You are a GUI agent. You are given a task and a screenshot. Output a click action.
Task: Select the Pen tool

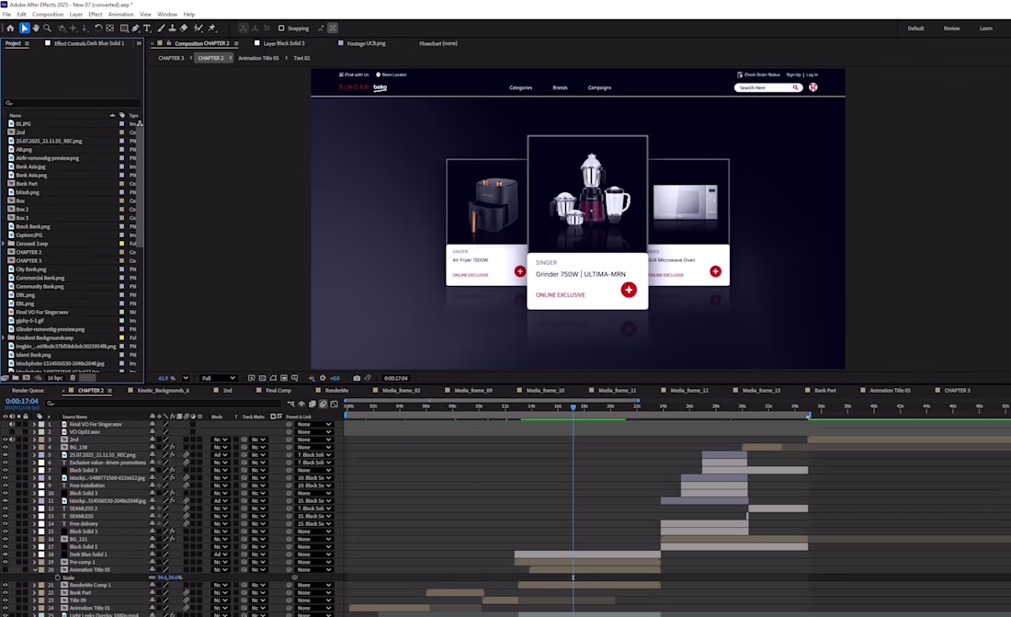pos(135,29)
